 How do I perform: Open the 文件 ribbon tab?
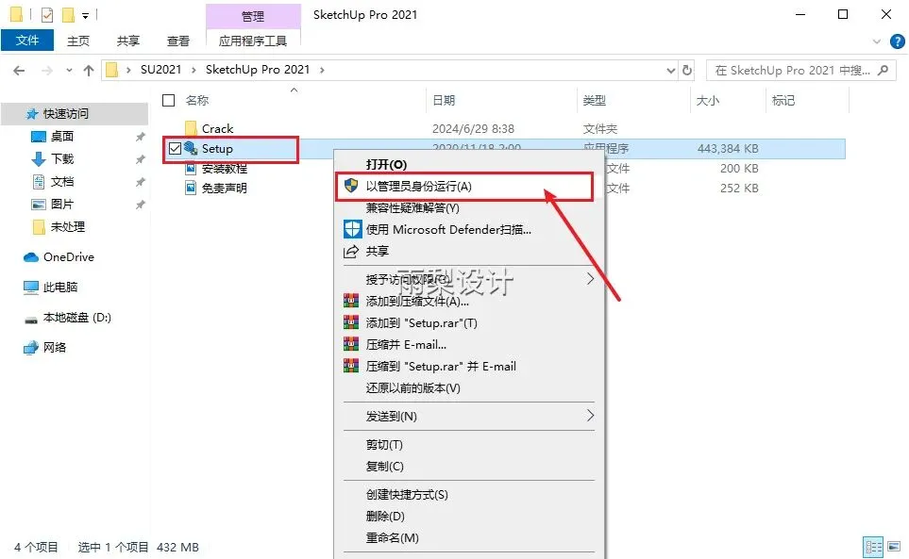coord(27,41)
